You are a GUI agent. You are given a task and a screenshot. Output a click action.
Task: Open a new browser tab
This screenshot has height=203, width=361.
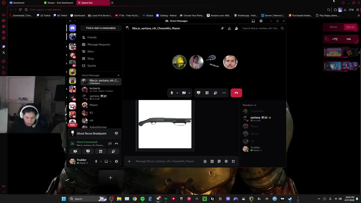112,3
